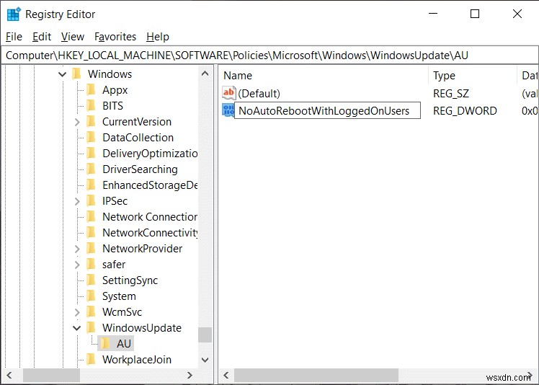Expand the WcmSvc key
Viewport: 539px width, 385px height.
[x=77, y=312]
